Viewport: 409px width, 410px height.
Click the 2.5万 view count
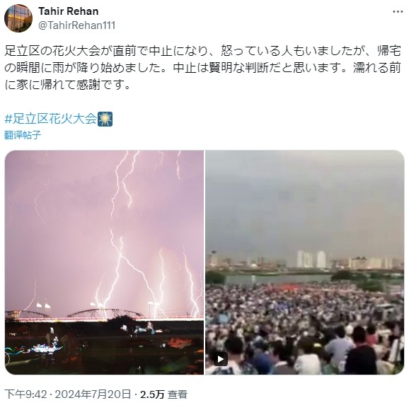coord(152,394)
